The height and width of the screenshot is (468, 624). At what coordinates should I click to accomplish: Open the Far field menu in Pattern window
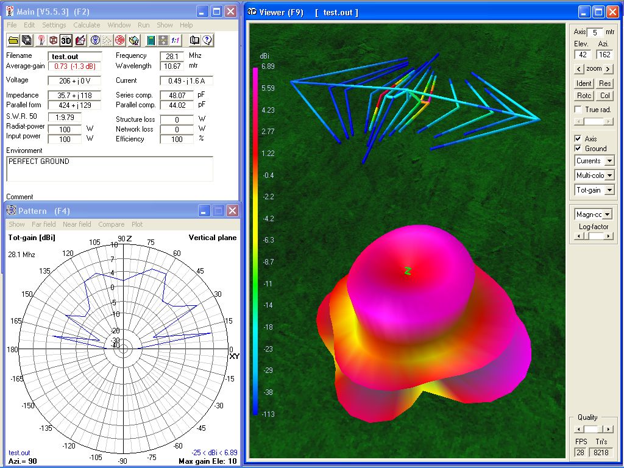pos(43,224)
